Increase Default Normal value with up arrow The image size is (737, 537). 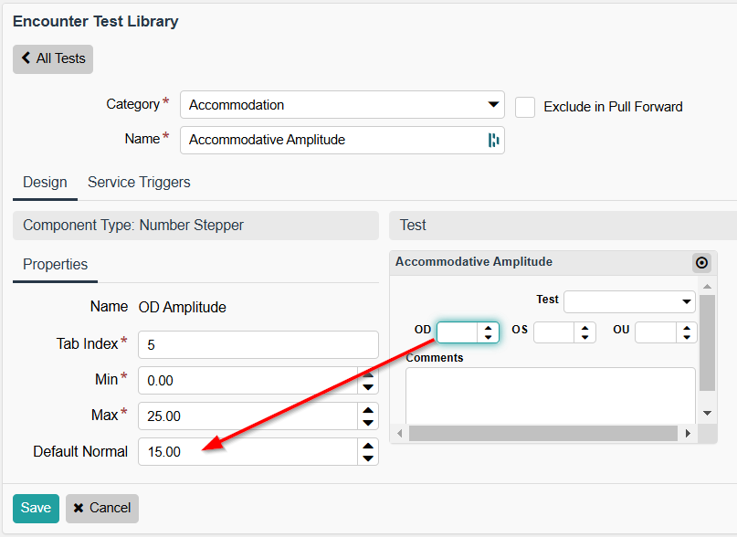click(x=368, y=444)
